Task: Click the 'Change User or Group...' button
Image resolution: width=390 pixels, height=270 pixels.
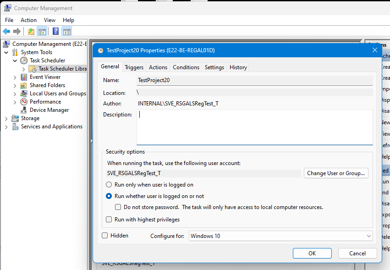Action: point(336,173)
